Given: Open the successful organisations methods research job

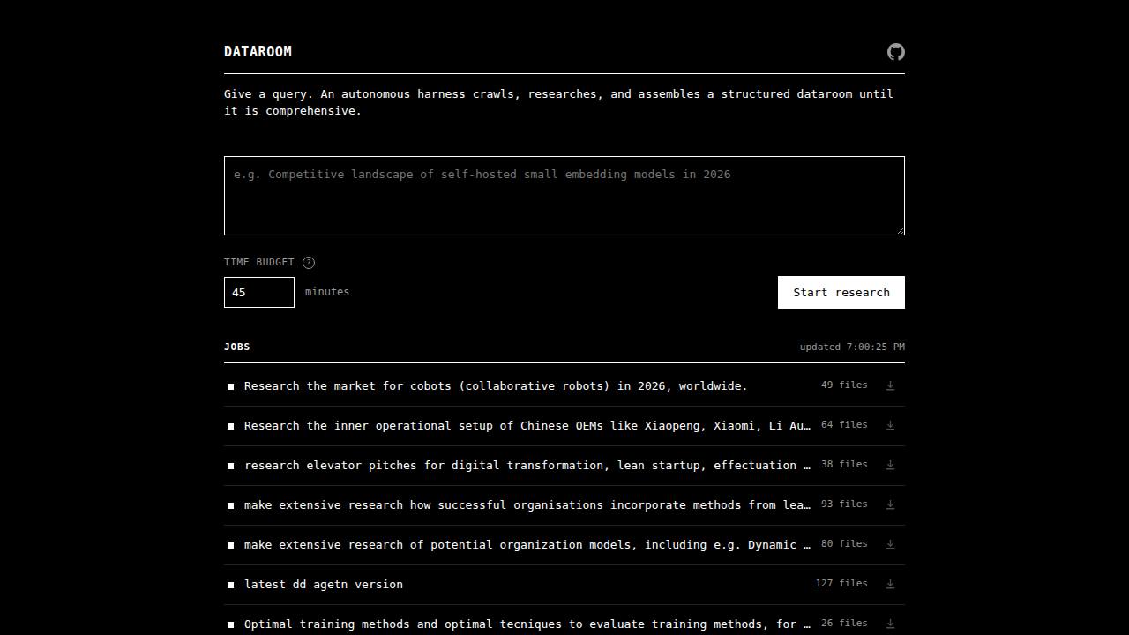Looking at the screenshot, I should (x=527, y=504).
